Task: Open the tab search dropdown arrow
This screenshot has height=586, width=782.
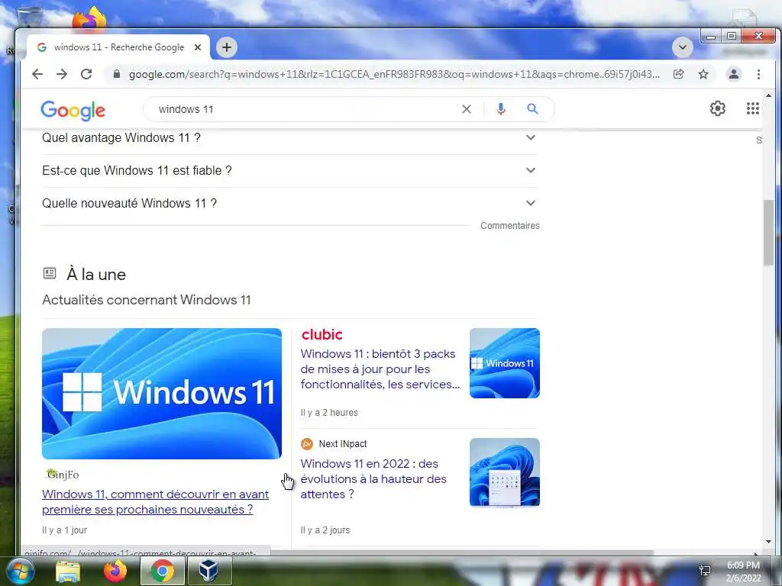Action: pyautogui.click(x=682, y=47)
